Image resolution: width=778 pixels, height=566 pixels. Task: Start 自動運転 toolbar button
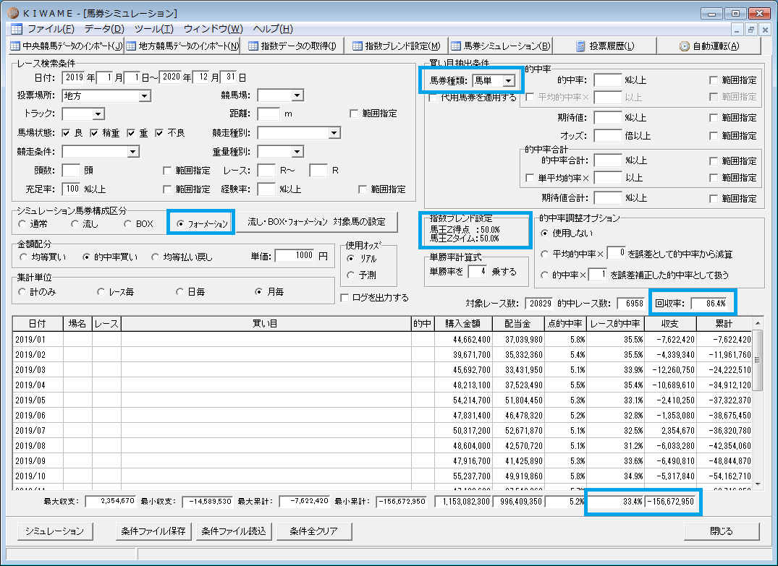[709, 46]
